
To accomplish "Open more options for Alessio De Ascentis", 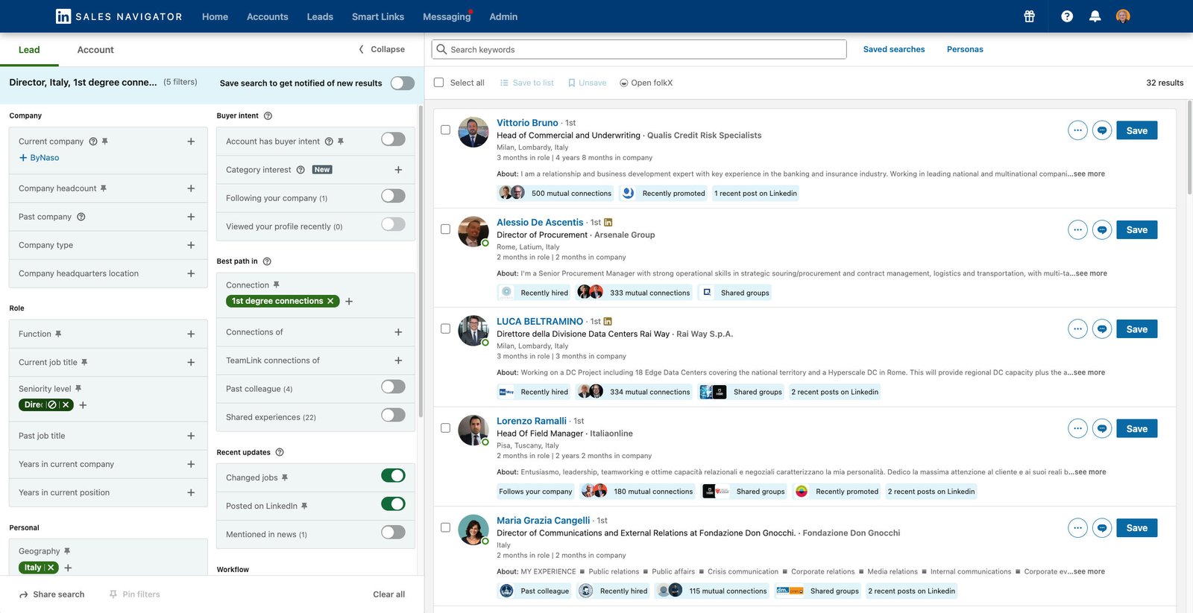I will pos(1077,229).
